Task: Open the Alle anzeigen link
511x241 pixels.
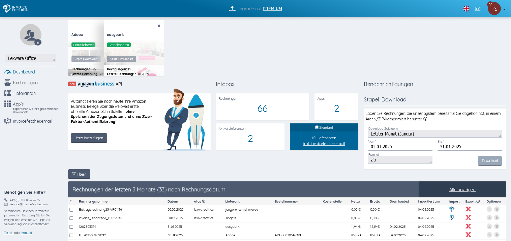Action: coord(462,190)
